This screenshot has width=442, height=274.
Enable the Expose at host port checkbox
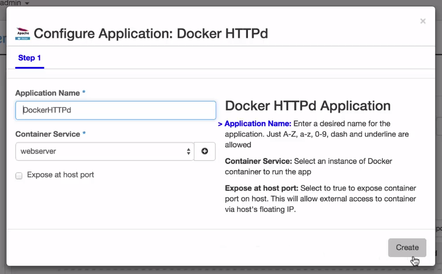[x=19, y=176]
